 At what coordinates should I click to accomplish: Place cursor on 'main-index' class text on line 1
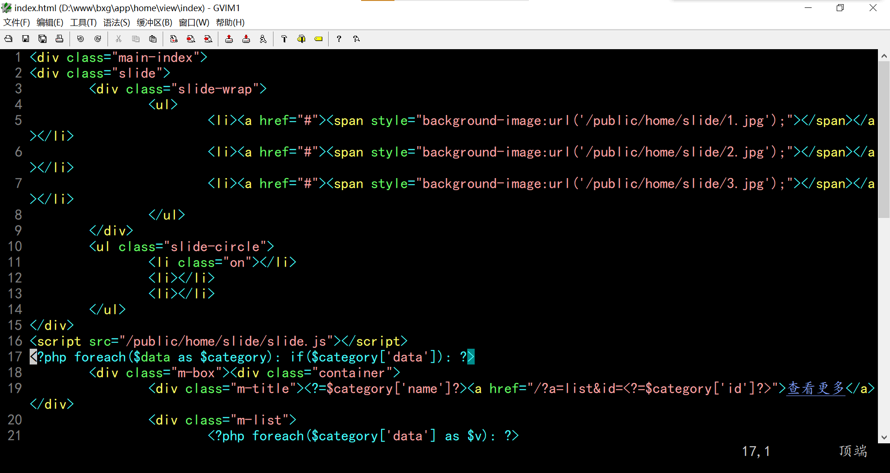tap(155, 58)
